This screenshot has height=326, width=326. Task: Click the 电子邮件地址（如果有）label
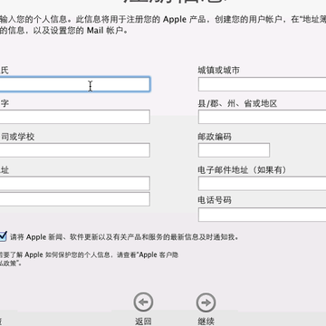point(242,170)
